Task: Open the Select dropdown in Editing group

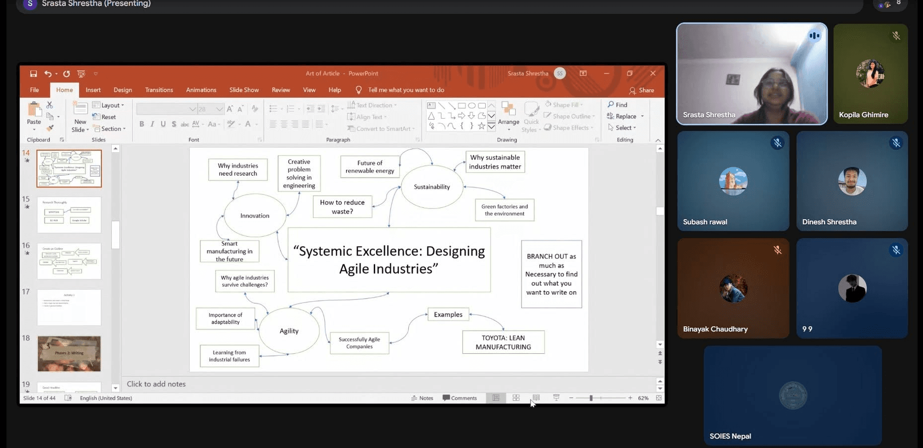Action: (622, 128)
